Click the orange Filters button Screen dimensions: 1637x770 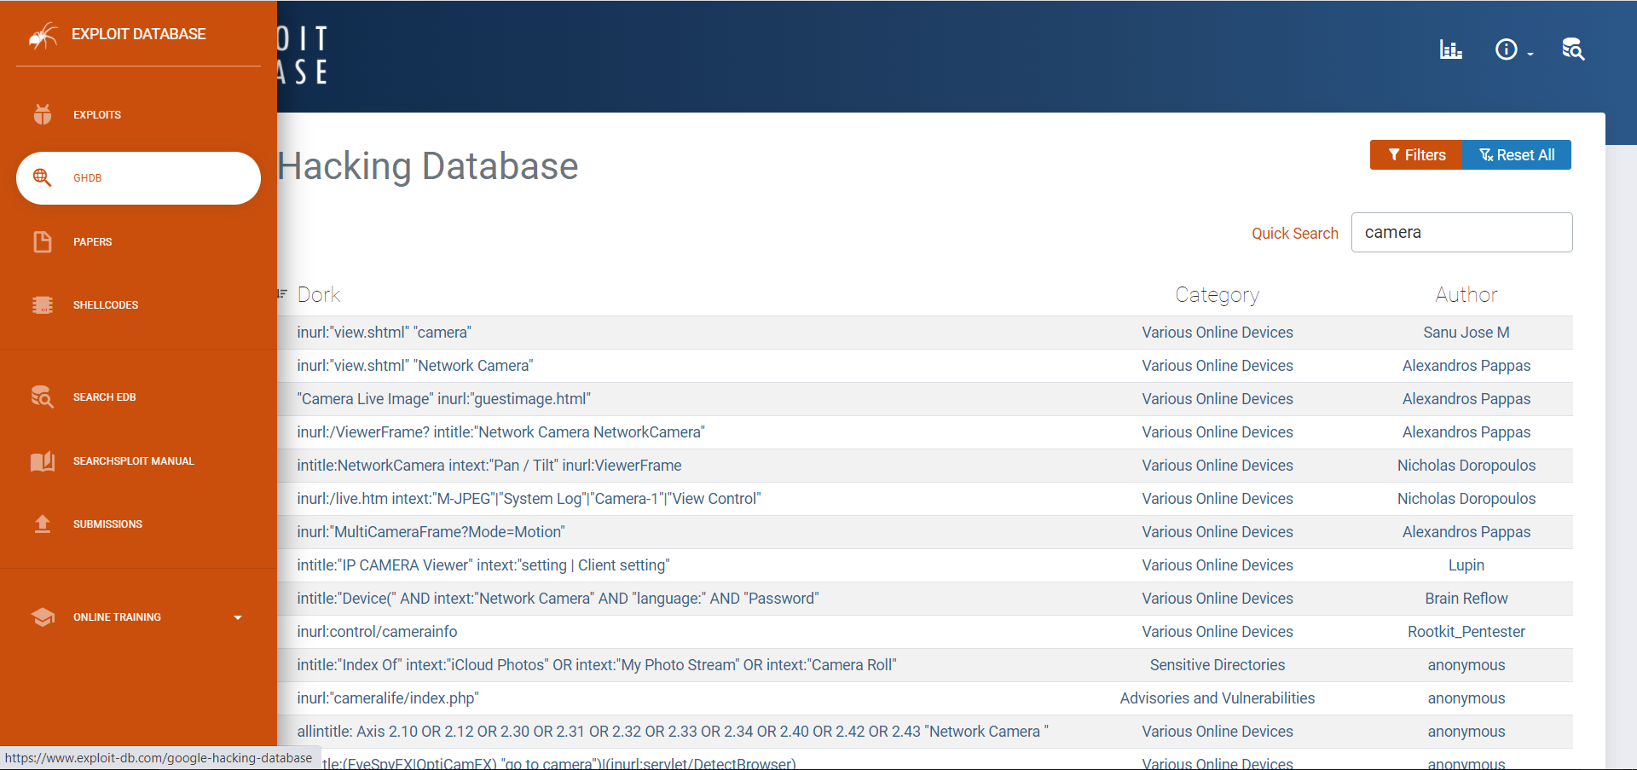[1416, 155]
